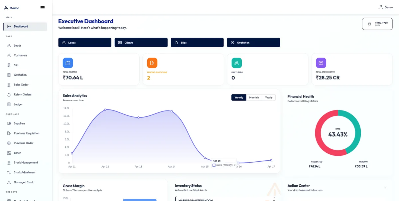Click the Dashboard chart icon in sidebar
The height and width of the screenshot is (201, 399).
coord(9,27)
